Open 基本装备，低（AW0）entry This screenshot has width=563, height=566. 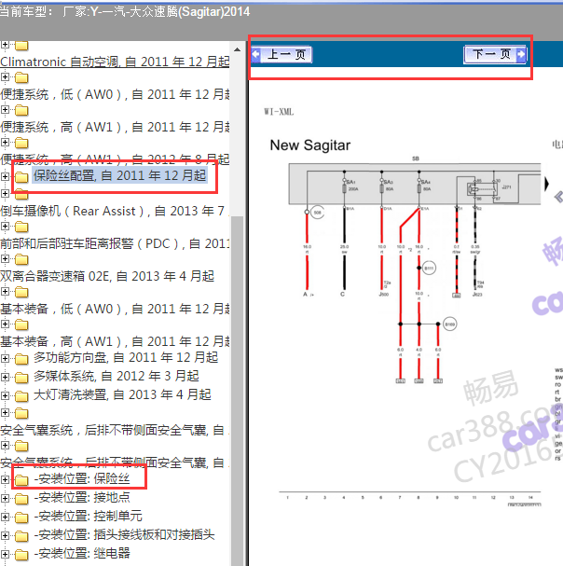pyautogui.click(x=115, y=309)
